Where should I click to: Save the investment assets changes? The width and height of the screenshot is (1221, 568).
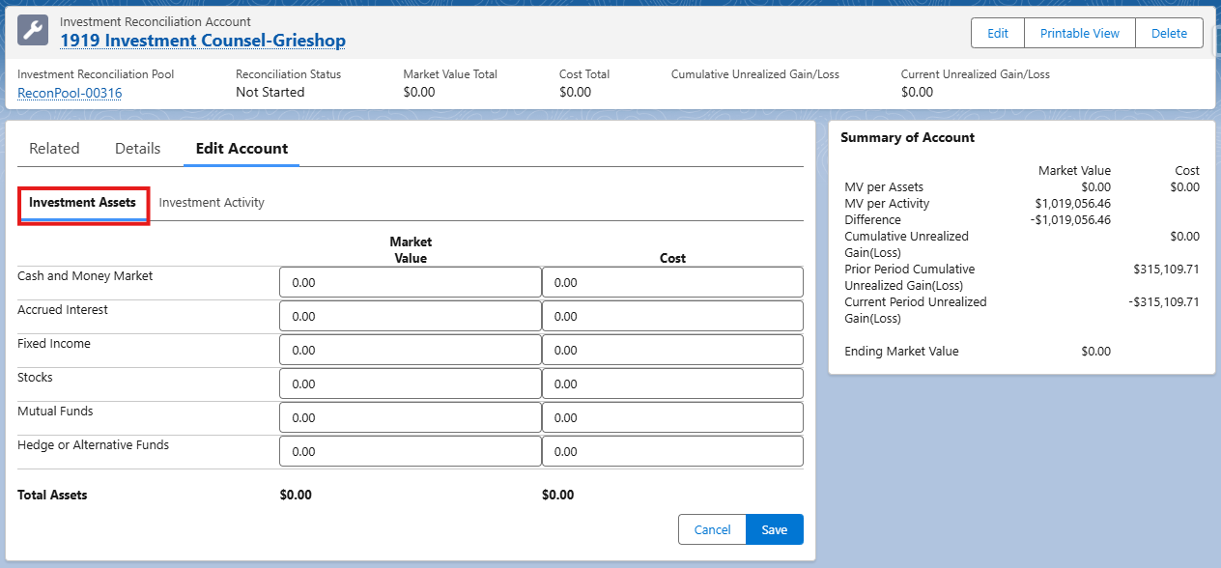pyautogui.click(x=775, y=530)
